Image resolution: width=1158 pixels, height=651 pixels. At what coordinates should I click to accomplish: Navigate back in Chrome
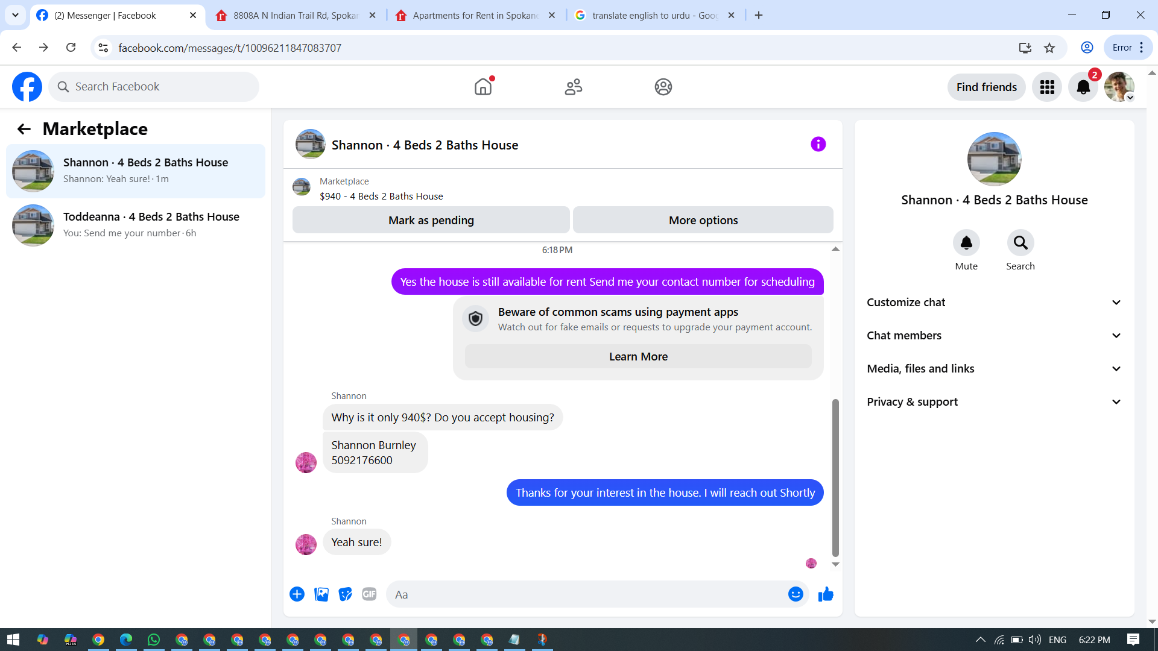point(16,48)
